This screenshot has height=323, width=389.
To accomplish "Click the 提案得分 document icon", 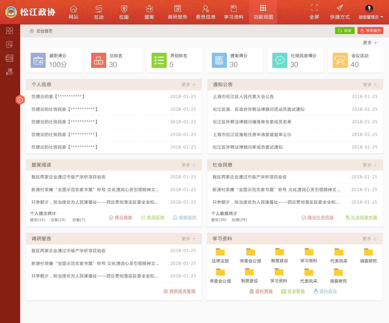I will pyautogui.click(x=219, y=60).
